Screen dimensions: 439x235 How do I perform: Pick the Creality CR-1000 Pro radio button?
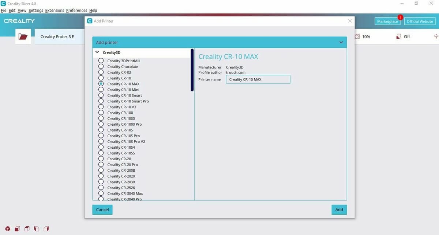pos(101,124)
